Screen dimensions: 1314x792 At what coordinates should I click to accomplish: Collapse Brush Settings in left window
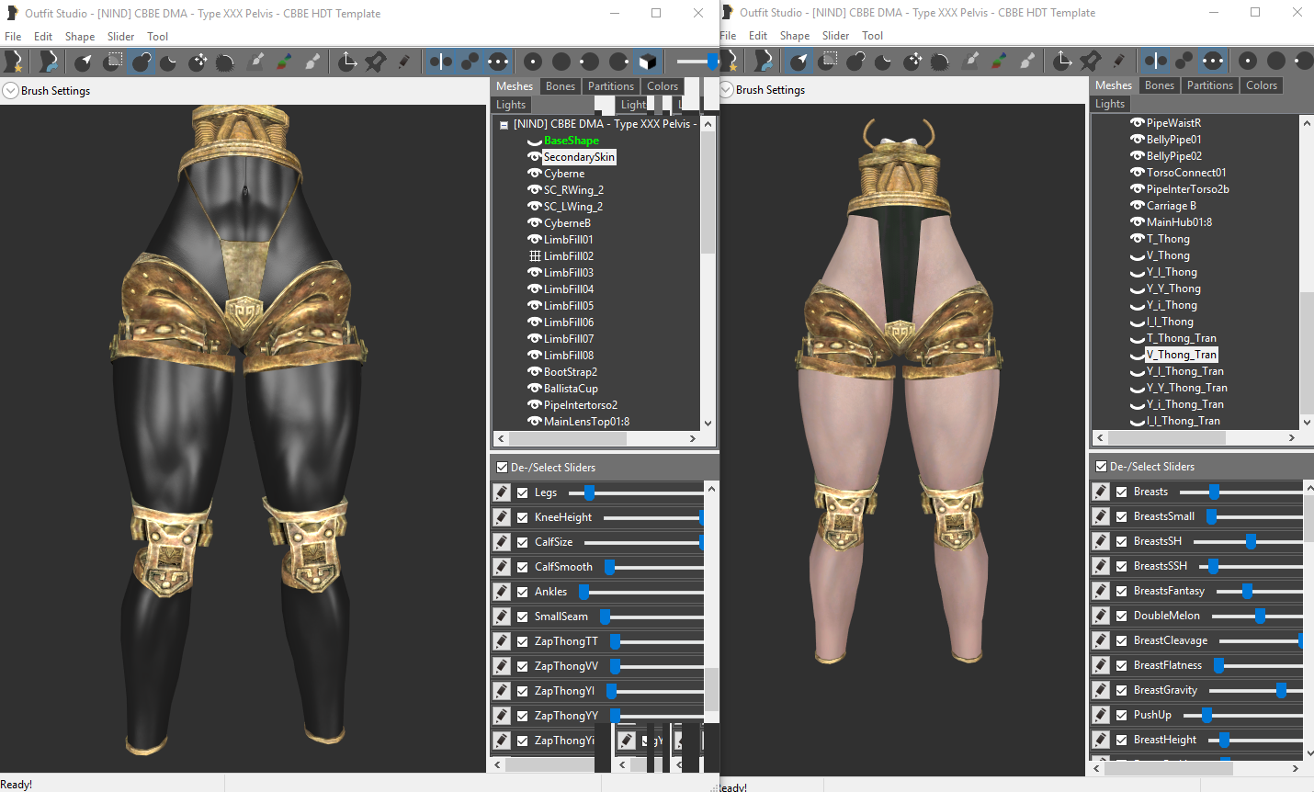coord(10,91)
